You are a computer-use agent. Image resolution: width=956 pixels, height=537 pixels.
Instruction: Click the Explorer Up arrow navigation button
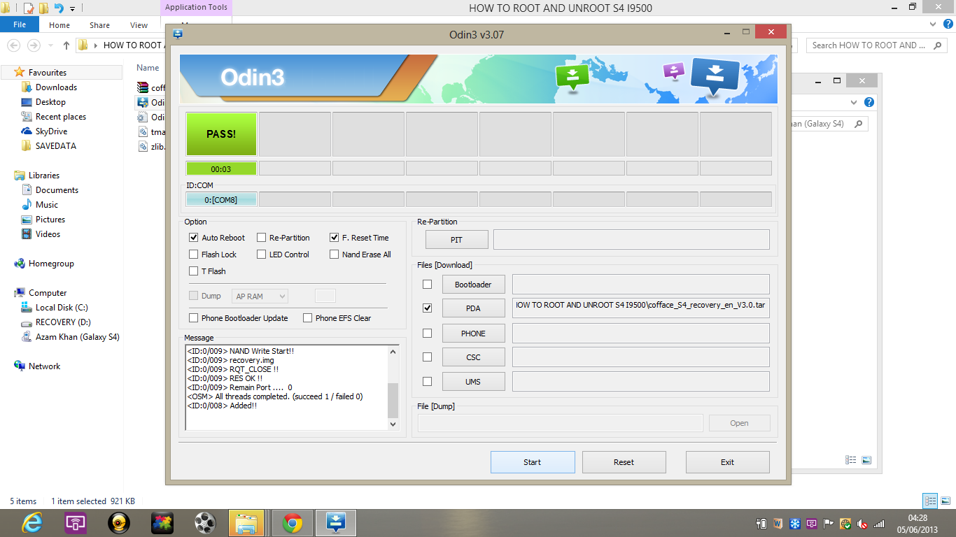tap(66, 45)
